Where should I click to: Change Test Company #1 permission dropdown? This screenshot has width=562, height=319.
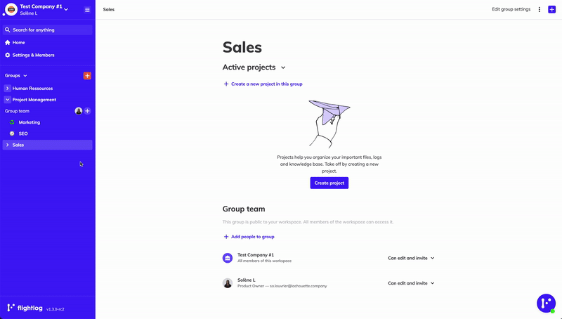click(x=411, y=258)
